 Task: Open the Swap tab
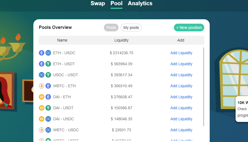98,3
